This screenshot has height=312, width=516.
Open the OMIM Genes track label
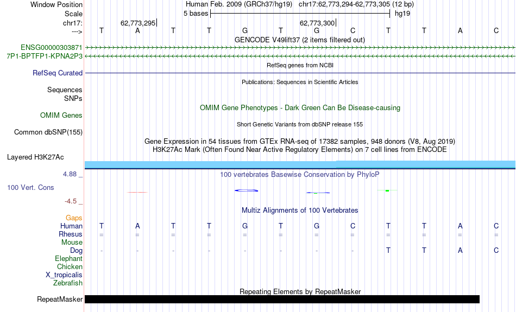[61, 116]
